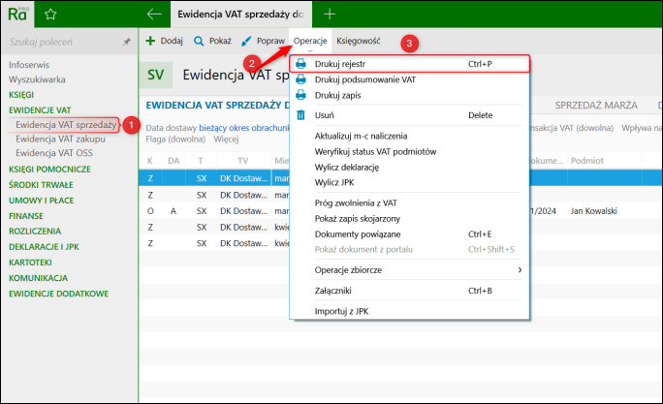Image resolution: width=663 pixels, height=404 pixels.
Task: Click printer icon beside Drukuj podsumowanie VAT
Action: [x=300, y=79]
